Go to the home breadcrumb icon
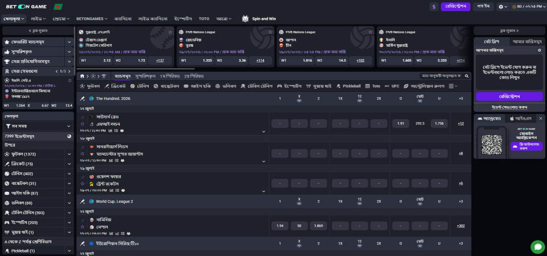The image size is (547, 256). point(82,76)
